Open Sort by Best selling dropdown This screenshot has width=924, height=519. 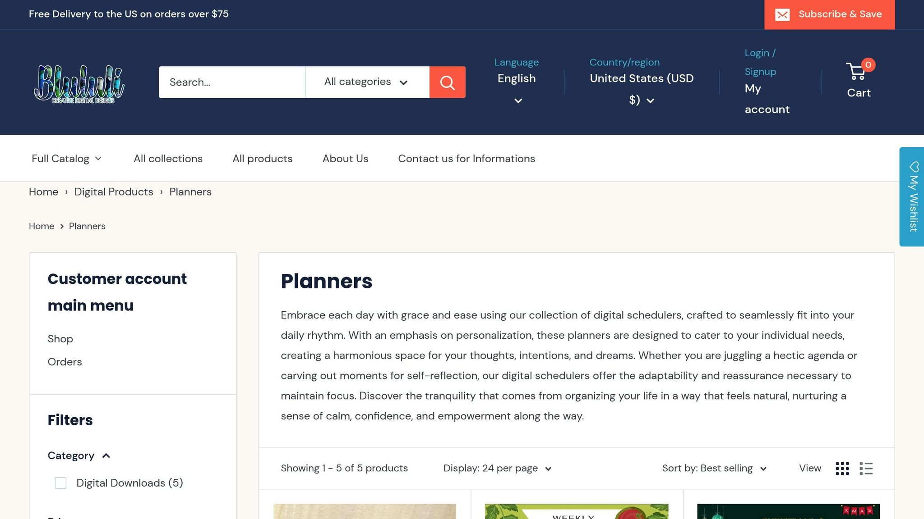[714, 469]
